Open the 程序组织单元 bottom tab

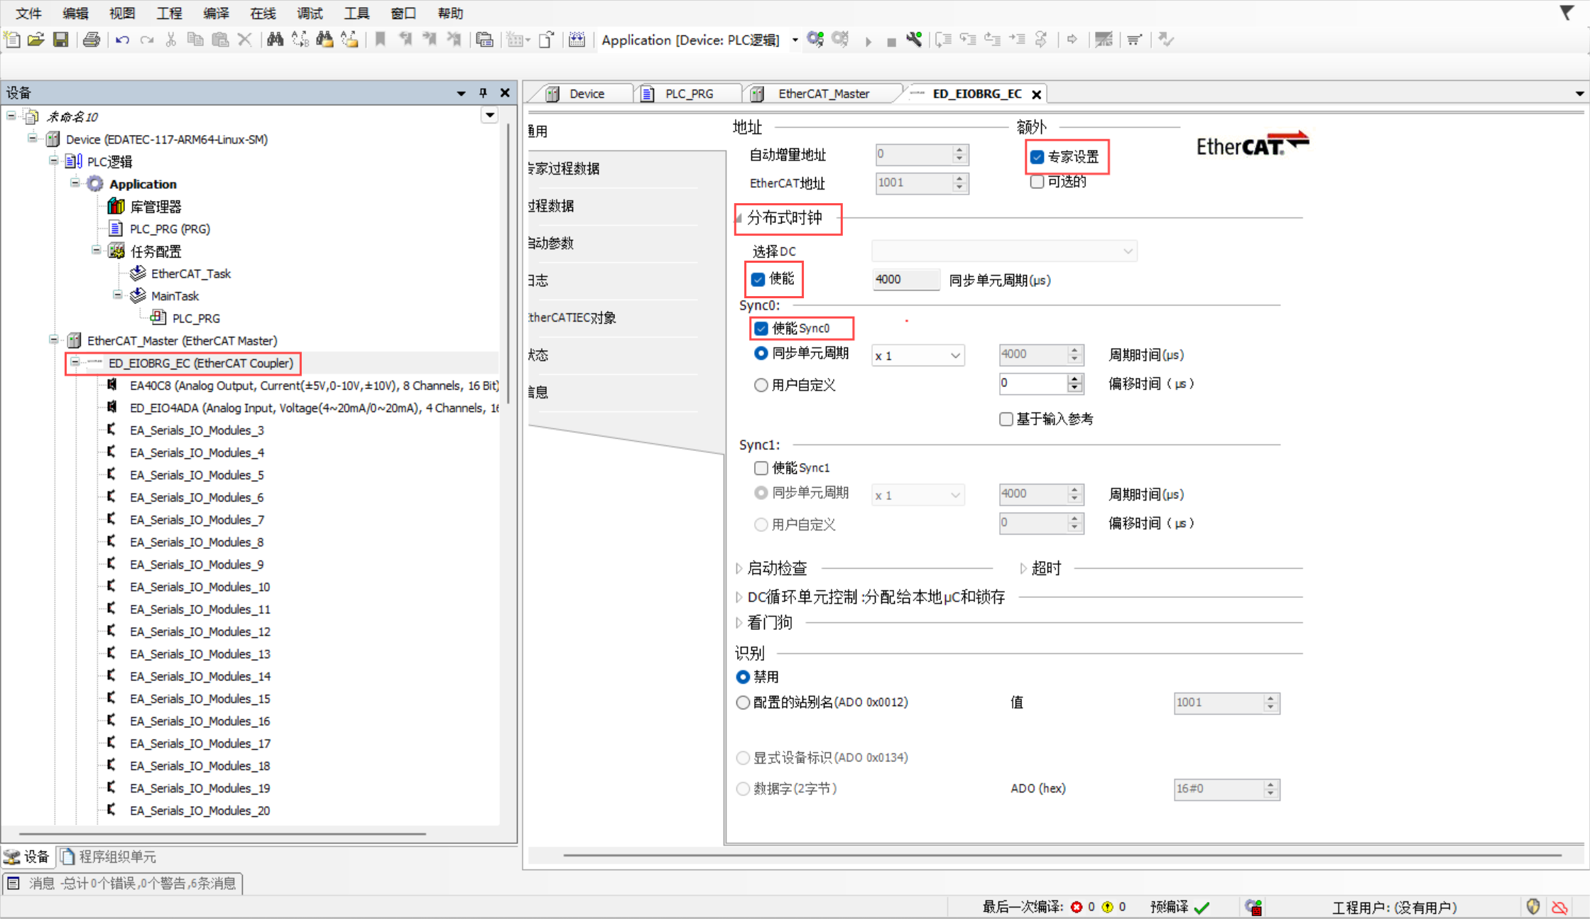coord(109,857)
